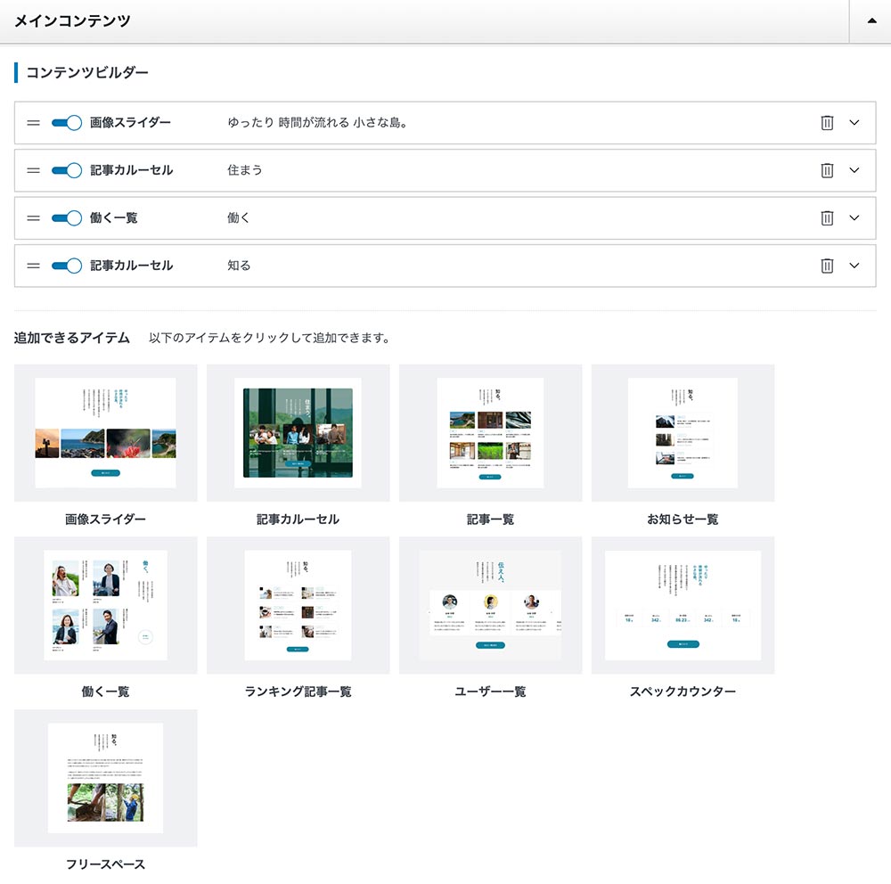Click the drag handle of the '住まう' row
The image size is (891, 884).
coord(33,170)
